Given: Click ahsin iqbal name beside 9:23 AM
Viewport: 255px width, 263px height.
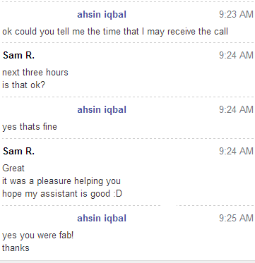Looking at the screenshot, I should (102, 15).
